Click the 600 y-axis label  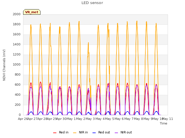tap(18, 85)
